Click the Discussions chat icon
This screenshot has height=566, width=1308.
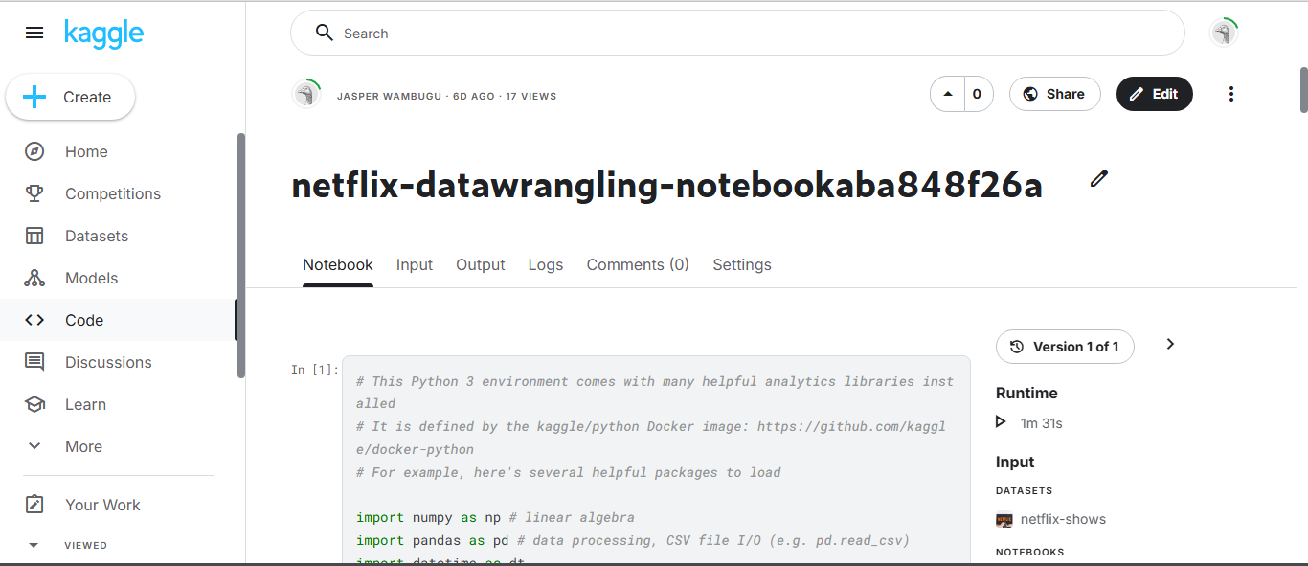34,362
